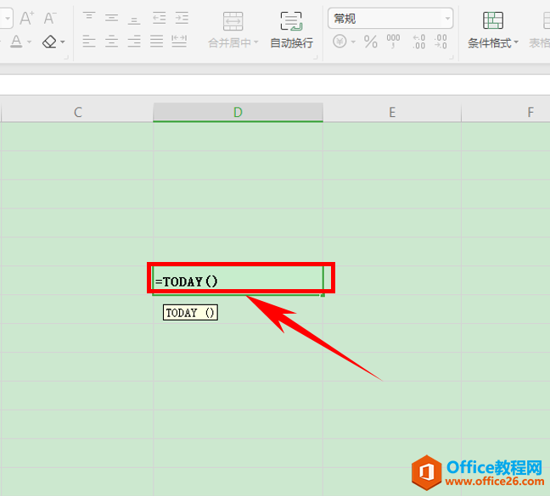The height and width of the screenshot is (496, 550).
Task: Align cell content to top
Action: pyautogui.click(x=89, y=18)
